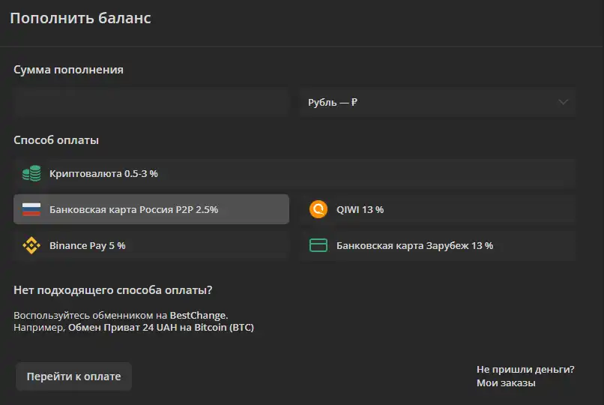Click the Способ оплаты section label
604x405 pixels.
pos(56,140)
